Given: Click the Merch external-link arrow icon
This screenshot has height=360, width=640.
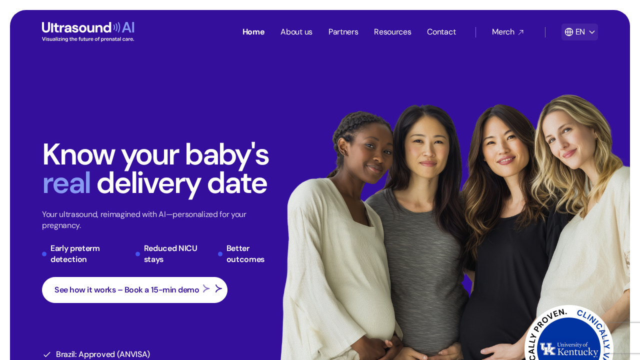Looking at the screenshot, I should [x=521, y=32].
